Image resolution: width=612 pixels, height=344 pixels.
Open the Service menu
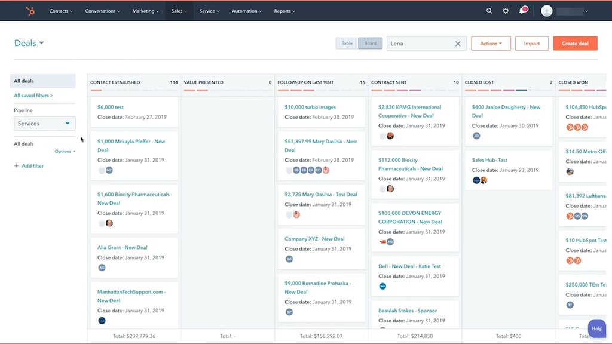[210, 11]
